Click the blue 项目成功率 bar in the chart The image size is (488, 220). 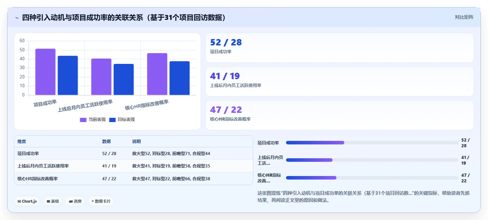pos(68,75)
